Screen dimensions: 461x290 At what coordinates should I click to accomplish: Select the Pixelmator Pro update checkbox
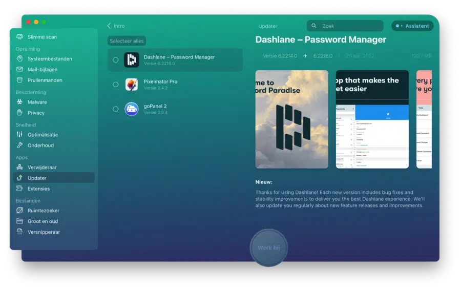116,85
